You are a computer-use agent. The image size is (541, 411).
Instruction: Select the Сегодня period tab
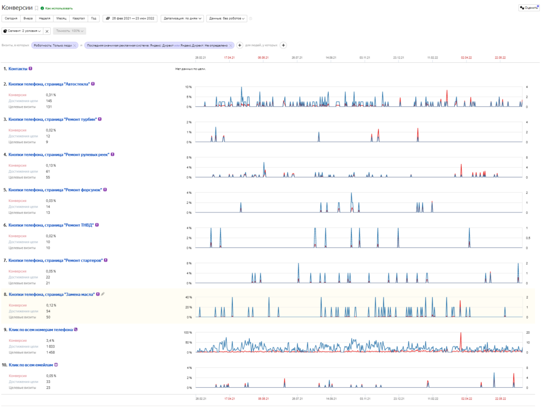point(11,18)
